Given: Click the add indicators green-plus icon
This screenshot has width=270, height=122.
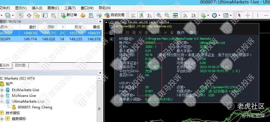Looking at the screenshot, I should coord(204,15).
